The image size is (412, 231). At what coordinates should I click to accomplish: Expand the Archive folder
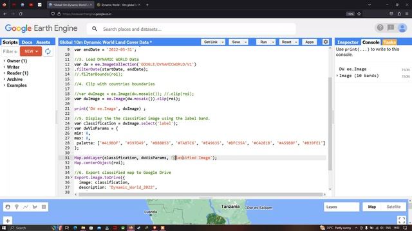point(5,79)
